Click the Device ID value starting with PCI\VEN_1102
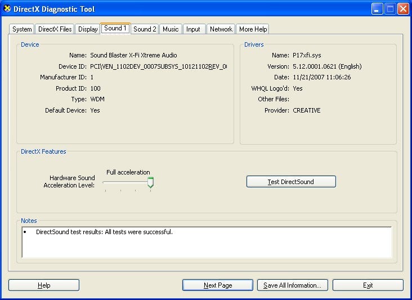This screenshot has height=300, width=412. [x=159, y=66]
